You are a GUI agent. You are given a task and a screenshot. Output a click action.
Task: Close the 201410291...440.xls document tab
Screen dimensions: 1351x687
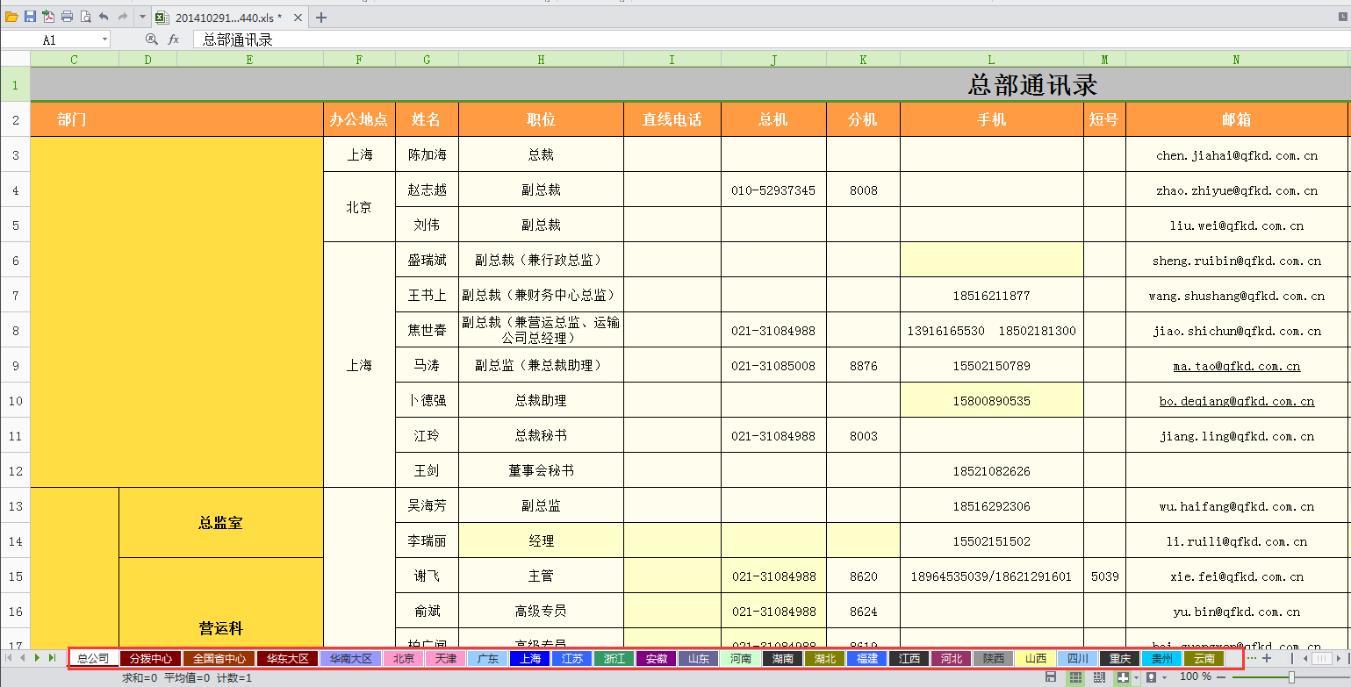click(x=298, y=18)
